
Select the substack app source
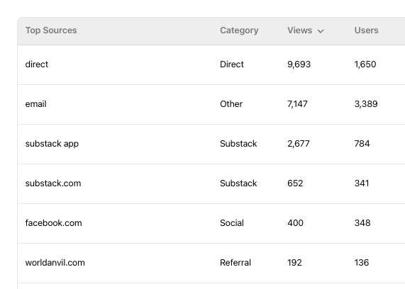[52, 144]
